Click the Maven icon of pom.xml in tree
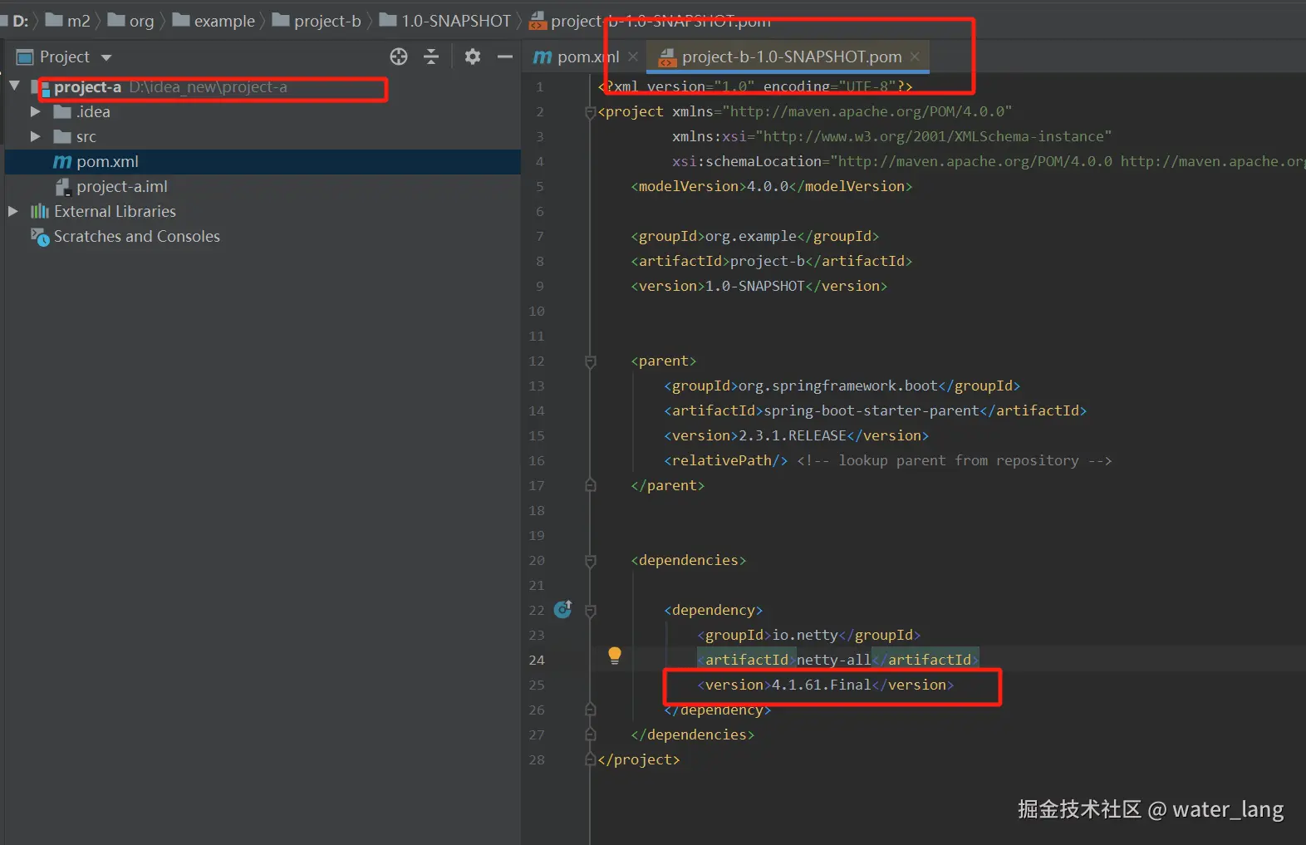1306x845 pixels. [x=62, y=162]
